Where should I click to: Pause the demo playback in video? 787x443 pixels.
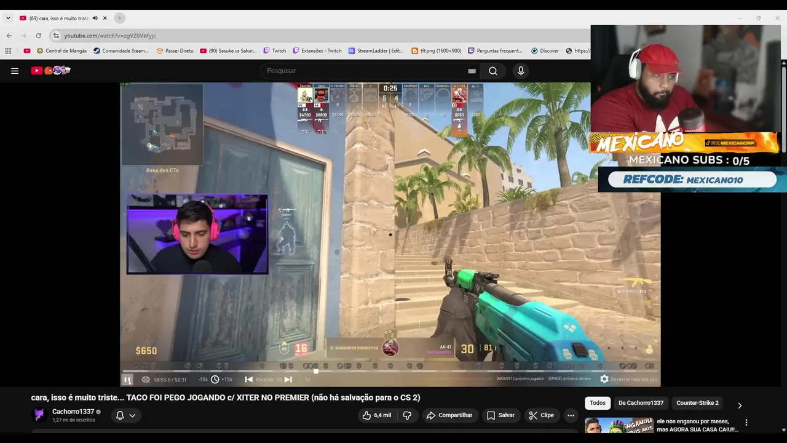(127, 380)
